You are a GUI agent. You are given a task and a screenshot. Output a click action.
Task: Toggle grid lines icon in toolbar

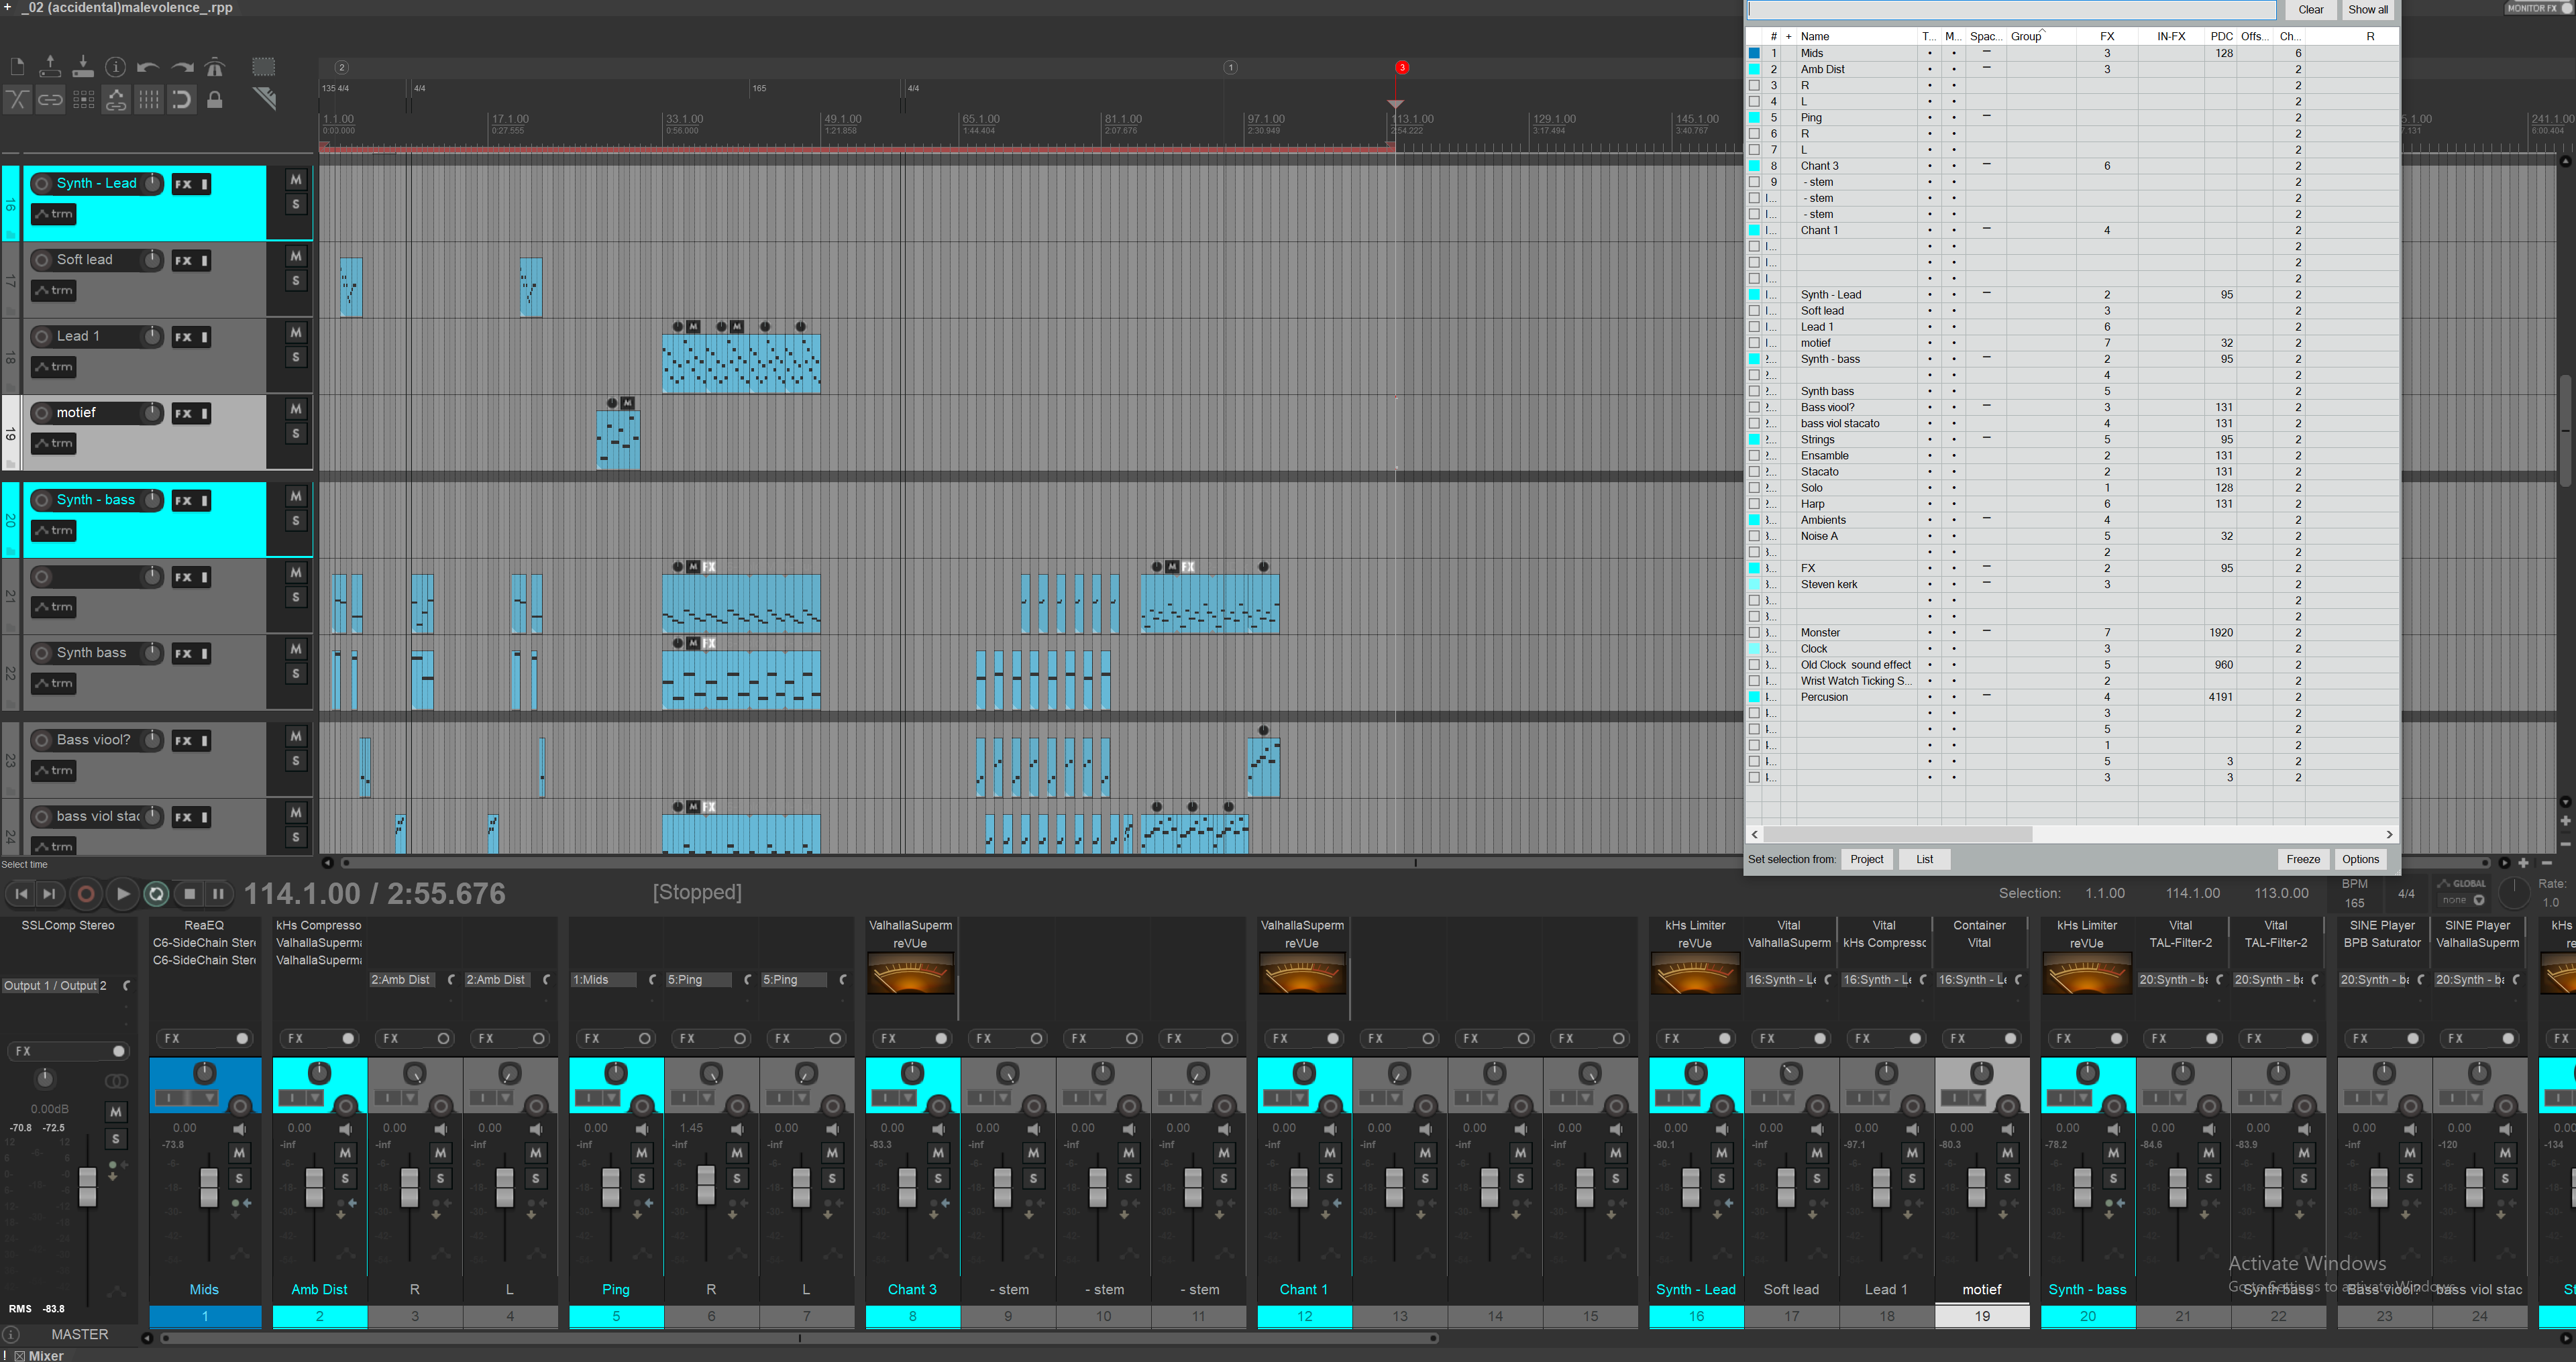pyautogui.click(x=148, y=99)
